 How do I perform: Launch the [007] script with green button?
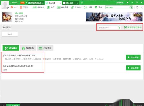click(133, 57)
